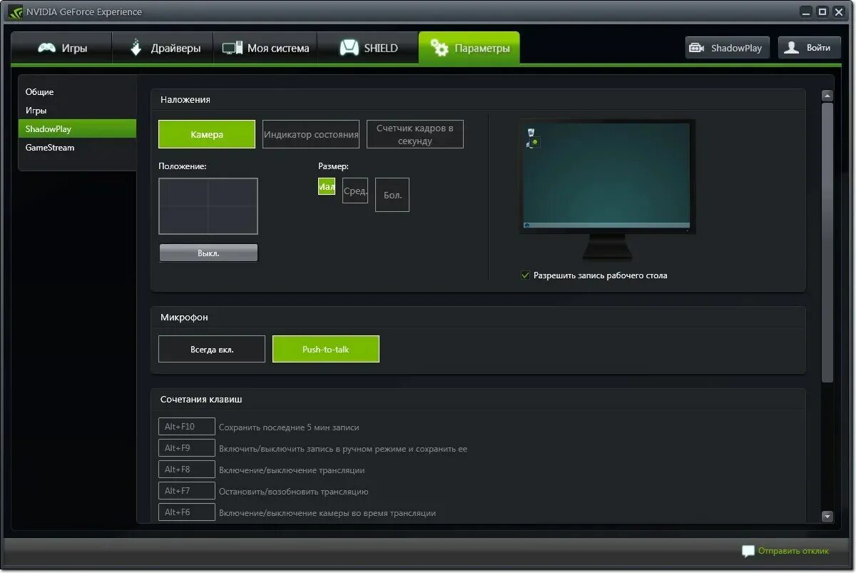Toggle Разрешить запись рабочего стола checkbox
The image size is (856, 573).
[526, 275]
